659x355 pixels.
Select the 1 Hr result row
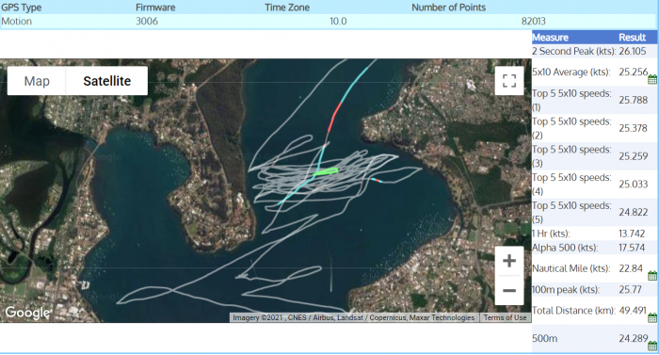pos(594,234)
